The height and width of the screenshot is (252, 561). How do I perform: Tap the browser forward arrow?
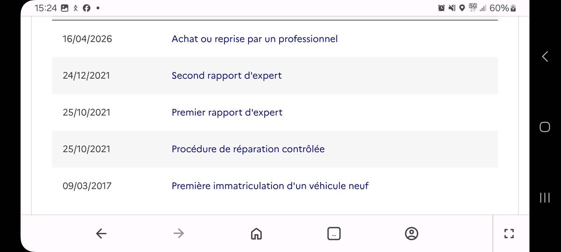coord(179,233)
